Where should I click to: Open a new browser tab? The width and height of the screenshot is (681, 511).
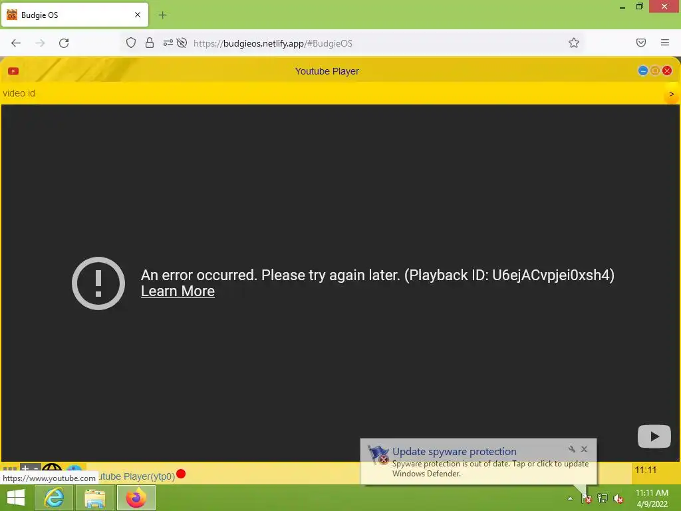tap(162, 15)
